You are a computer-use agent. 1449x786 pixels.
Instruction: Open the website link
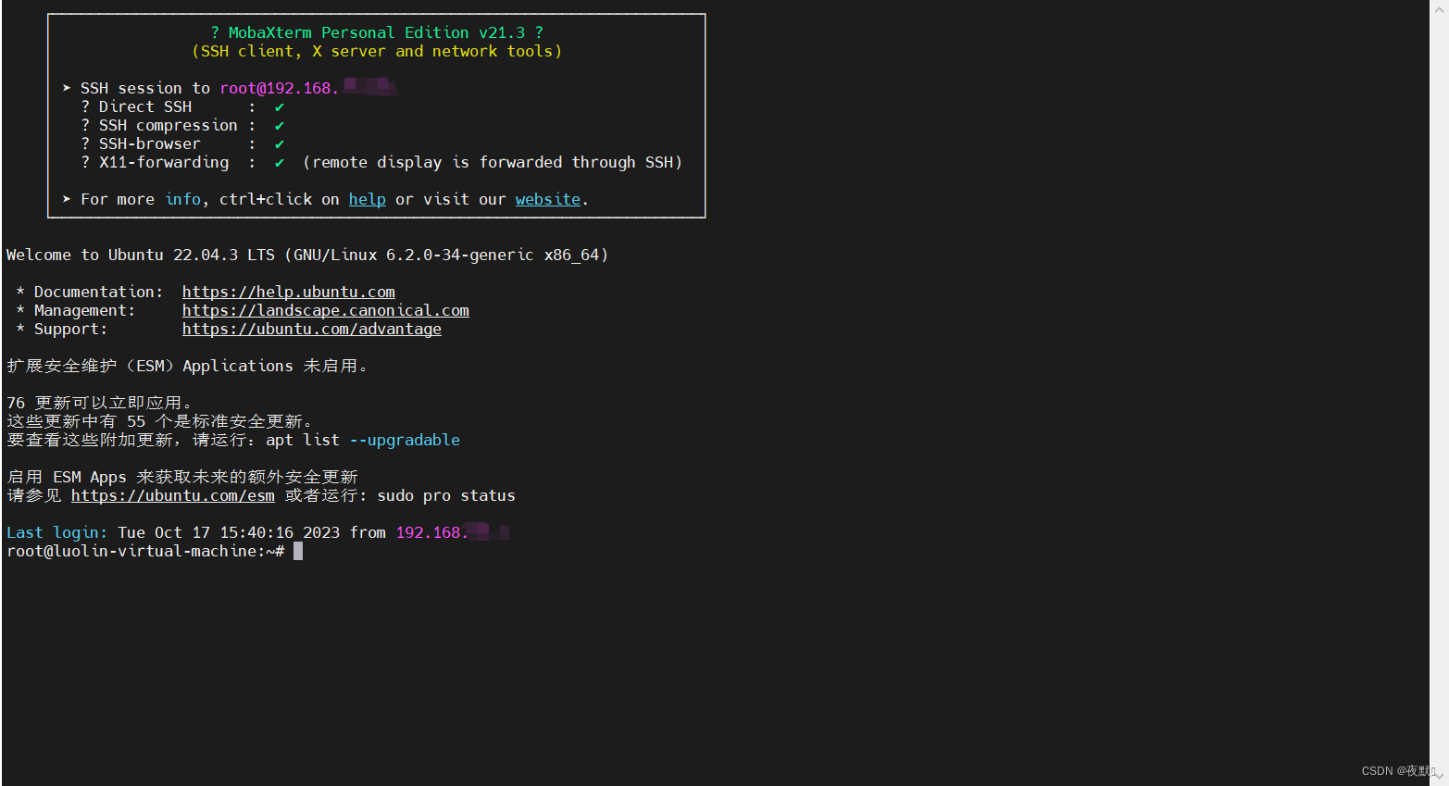pyautogui.click(x=547, y=199)
